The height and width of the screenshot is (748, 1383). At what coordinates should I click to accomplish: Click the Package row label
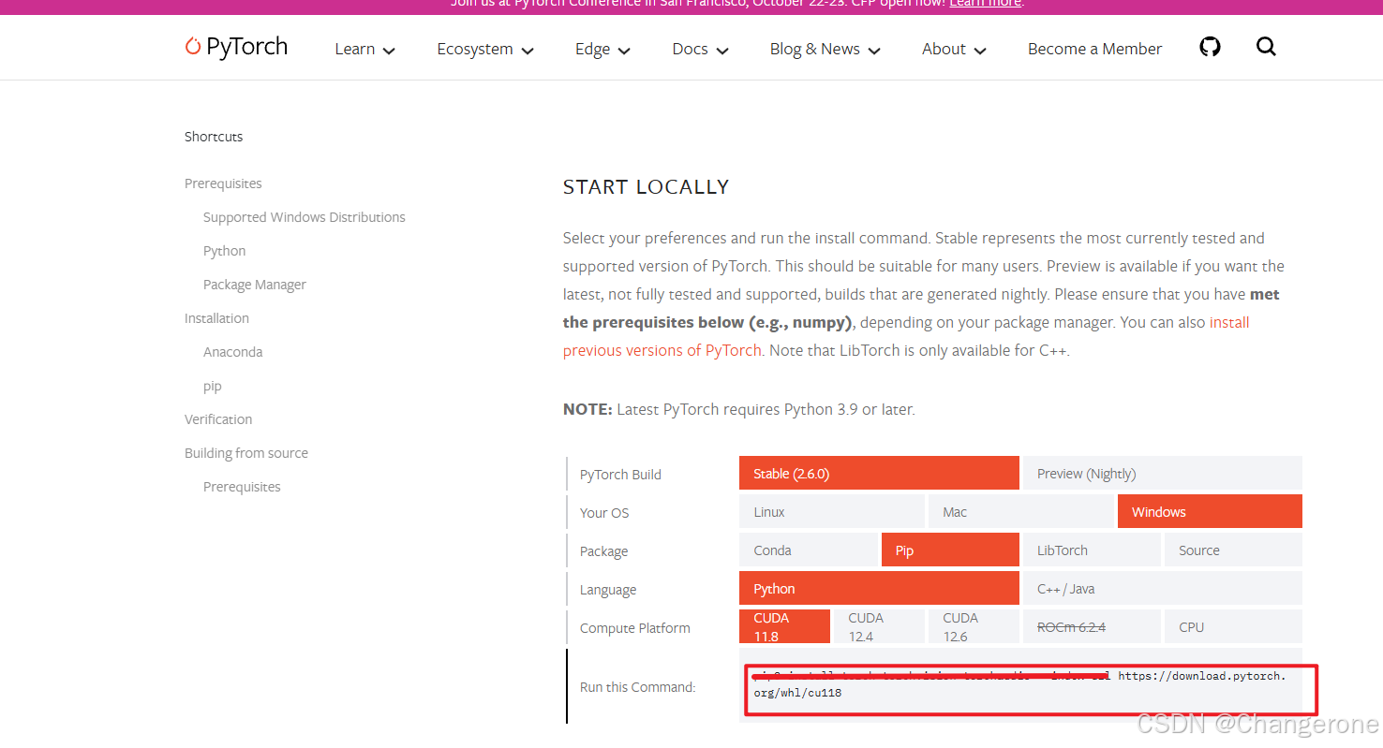(x=603, y=551)
